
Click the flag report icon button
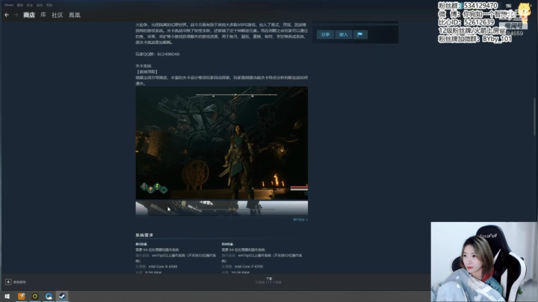pos(360,34)
